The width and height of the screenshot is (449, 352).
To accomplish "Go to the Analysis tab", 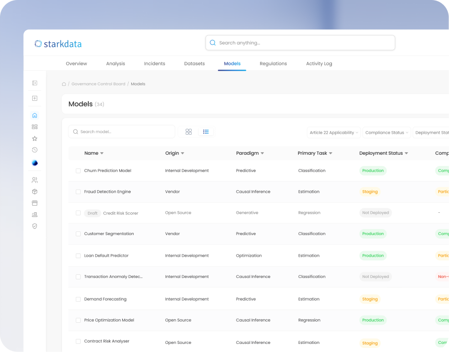I will 116,64.
